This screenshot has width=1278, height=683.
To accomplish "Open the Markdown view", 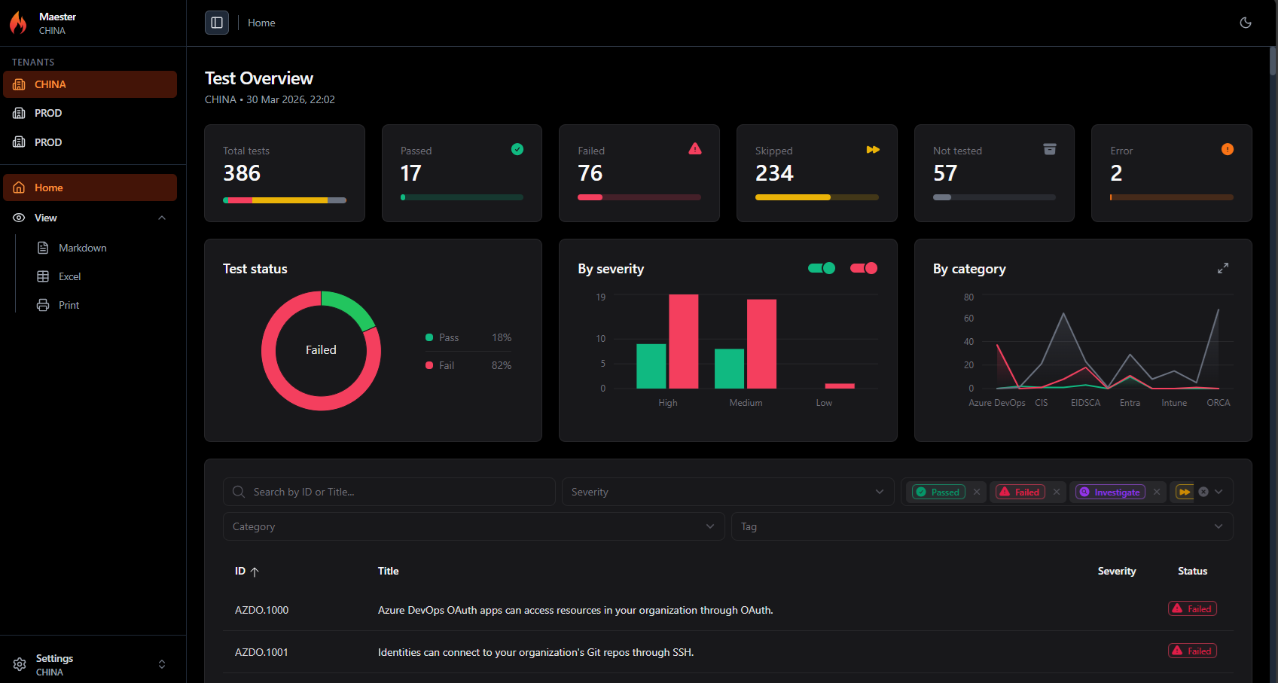I will (82, 247).
